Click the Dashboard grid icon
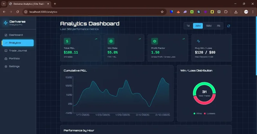The image size is (257, 134). coord(6,35)
